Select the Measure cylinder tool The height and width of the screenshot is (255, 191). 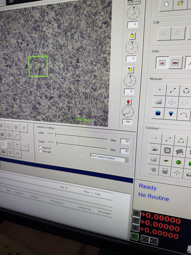click(158, 113)
